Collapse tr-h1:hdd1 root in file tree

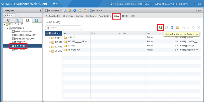47,33
